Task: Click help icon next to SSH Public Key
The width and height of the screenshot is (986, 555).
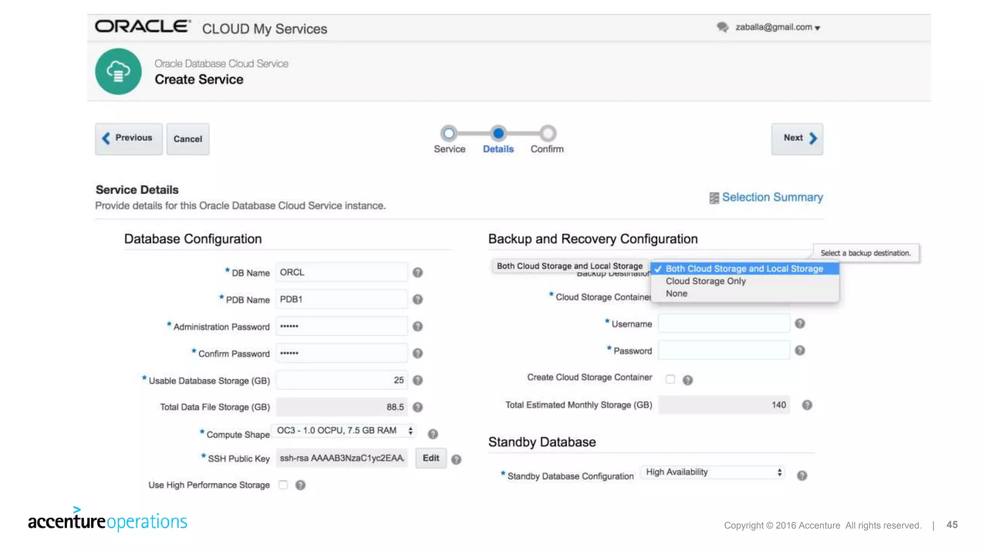Action: point(456,460)
